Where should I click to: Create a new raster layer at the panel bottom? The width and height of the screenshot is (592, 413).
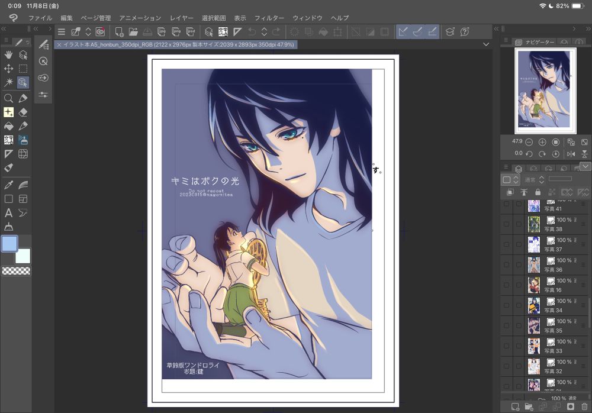point(515,406)
